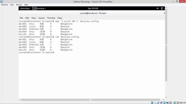Viewport: 186px width, 104px height.
Task: Click the optical disk status icon
Action: 155,103
